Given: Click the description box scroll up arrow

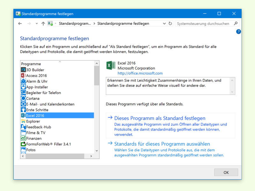Looking at the screenshot, I should [232, 80].
